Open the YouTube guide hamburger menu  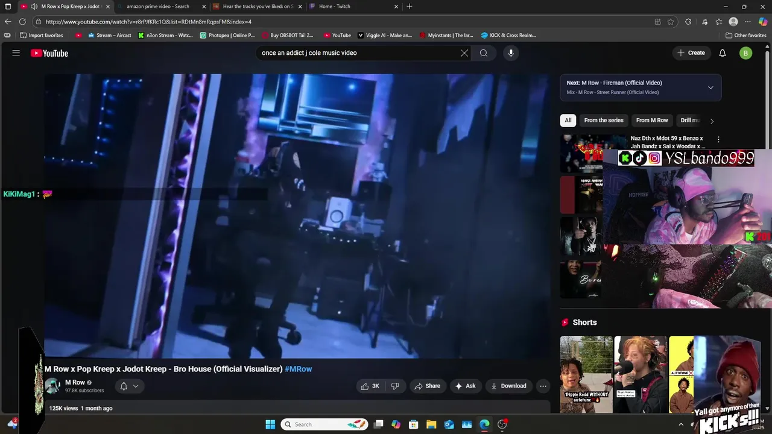coord(16,53)
